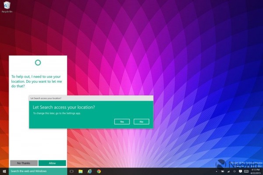Click the dialog title bar 'Let Search access your location?'
The width and height of the screenshot is (263, 175).
tap(91, 98)
